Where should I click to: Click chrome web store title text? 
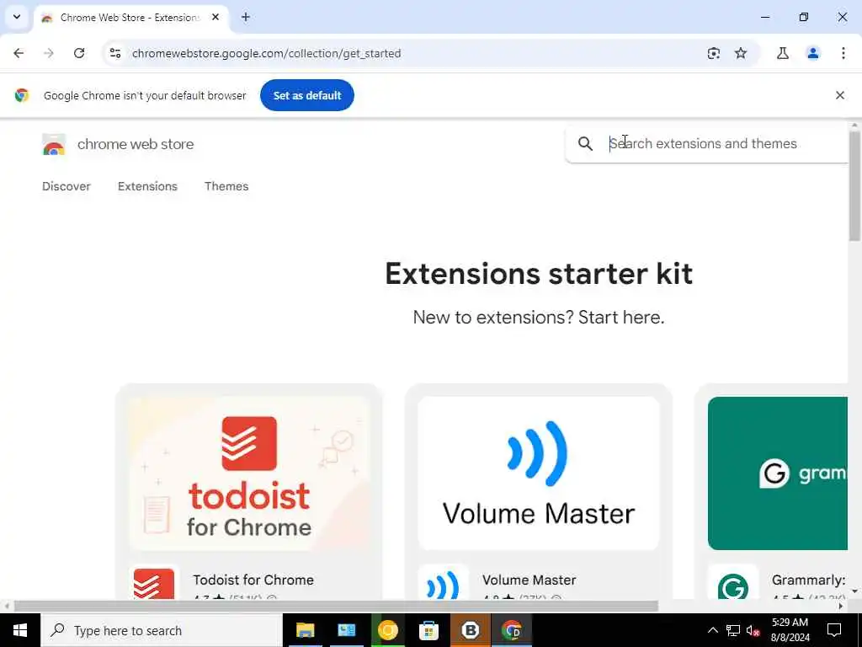click(x=136, y=144)
